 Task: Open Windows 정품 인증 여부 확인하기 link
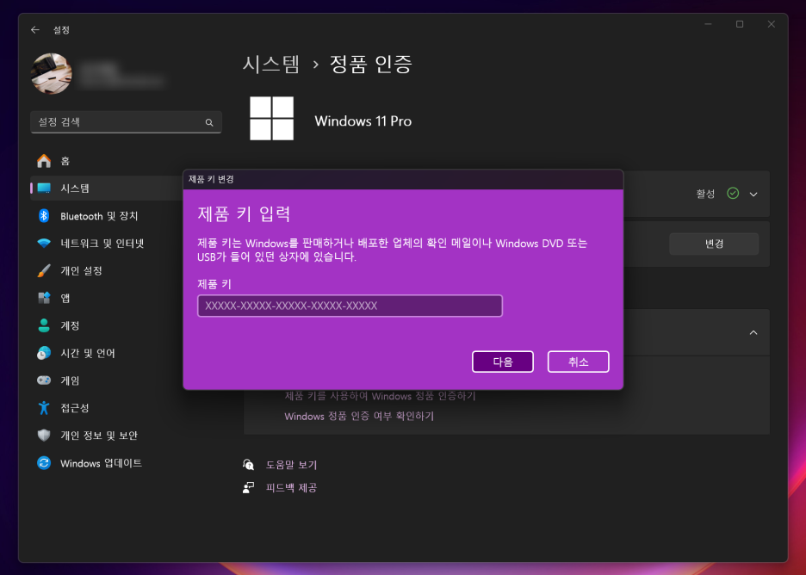[359, 417]
